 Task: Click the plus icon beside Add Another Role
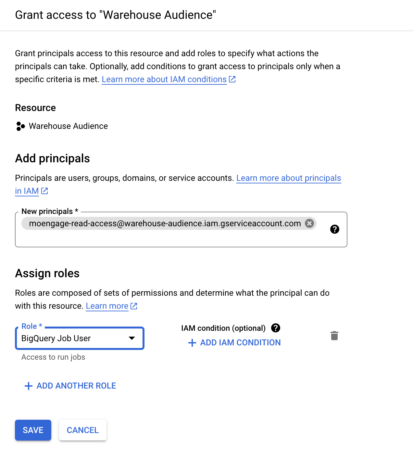pyautogui.click(x=29, y=386)
